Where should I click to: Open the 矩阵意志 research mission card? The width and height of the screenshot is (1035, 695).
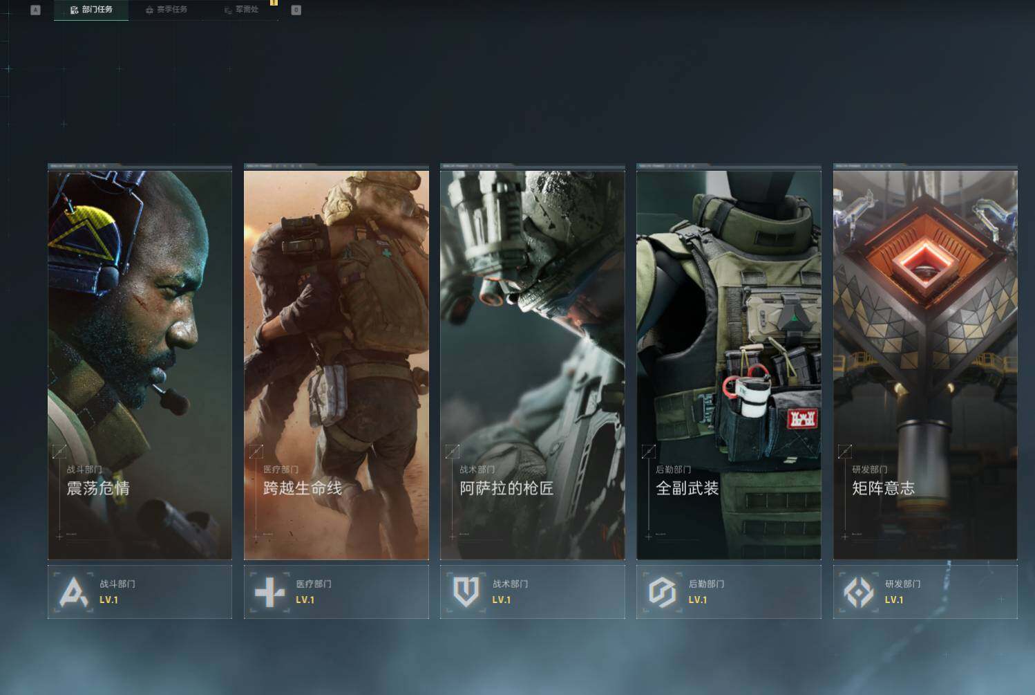click(925, 362)
